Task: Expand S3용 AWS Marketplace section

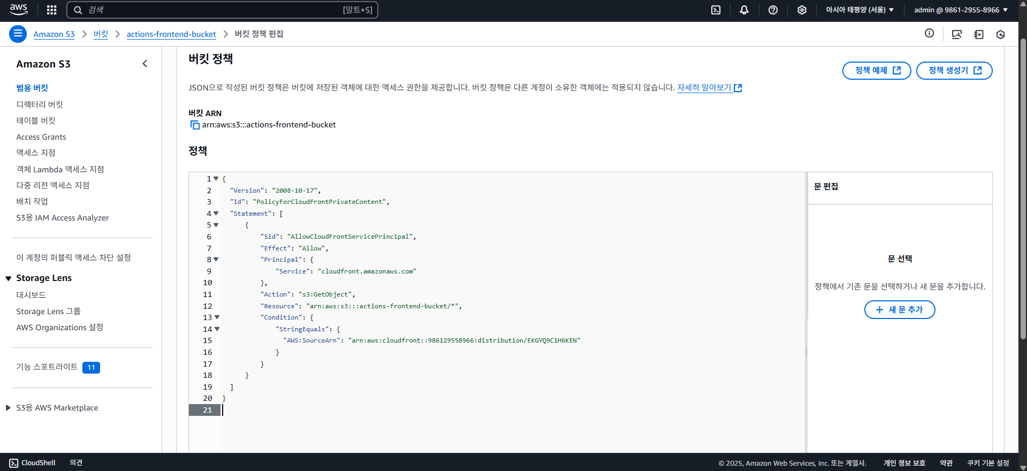Action: pos(9,408)
